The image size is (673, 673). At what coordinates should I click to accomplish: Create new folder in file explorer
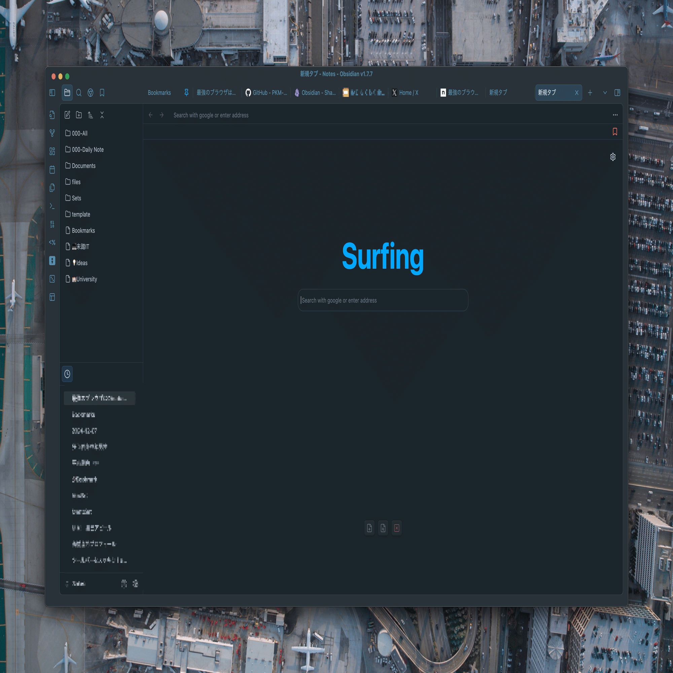79,115
